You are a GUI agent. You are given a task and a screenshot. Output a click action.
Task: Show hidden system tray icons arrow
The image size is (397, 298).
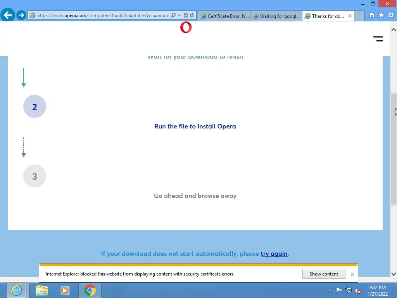click(330, 291)
